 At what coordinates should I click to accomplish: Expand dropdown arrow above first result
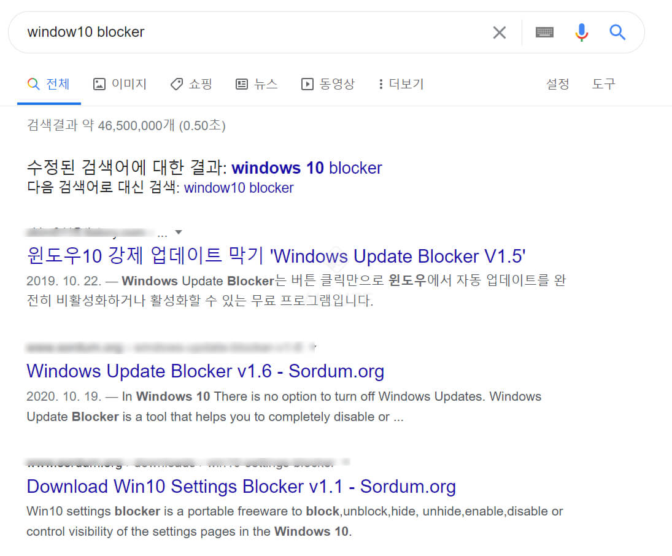pyautogui.click(x=179, y=233)
